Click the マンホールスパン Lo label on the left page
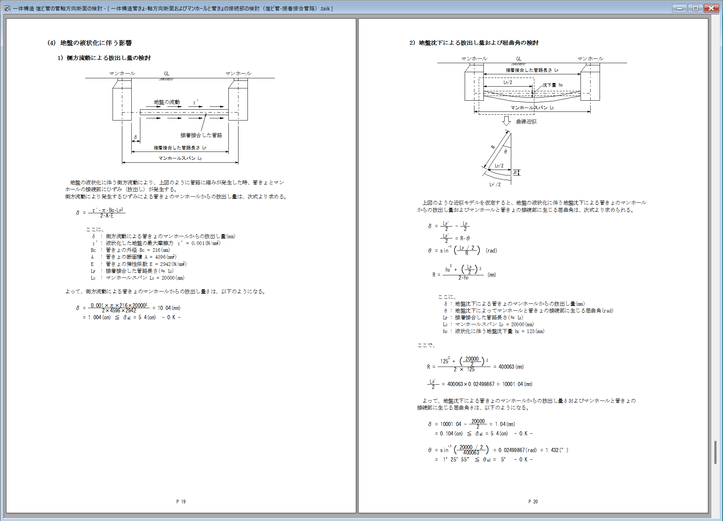Viewport: 723px width, 521px height. pyautogui.click(x=180, y=158)
